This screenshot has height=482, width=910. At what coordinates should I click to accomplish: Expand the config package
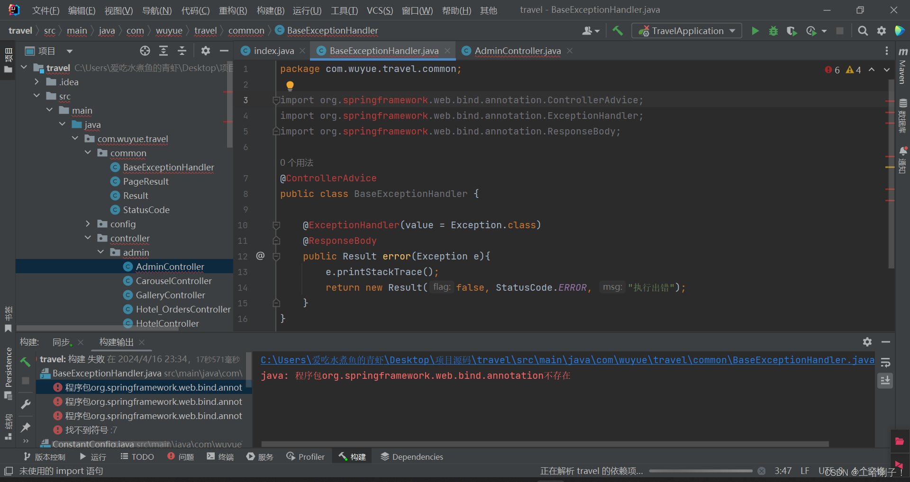pos(88,224)
